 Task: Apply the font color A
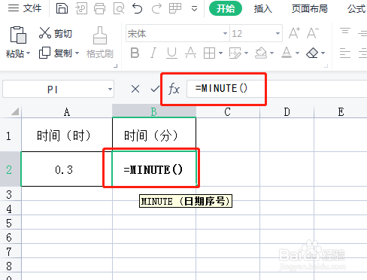pyautogui.click(x=287, y=53)
